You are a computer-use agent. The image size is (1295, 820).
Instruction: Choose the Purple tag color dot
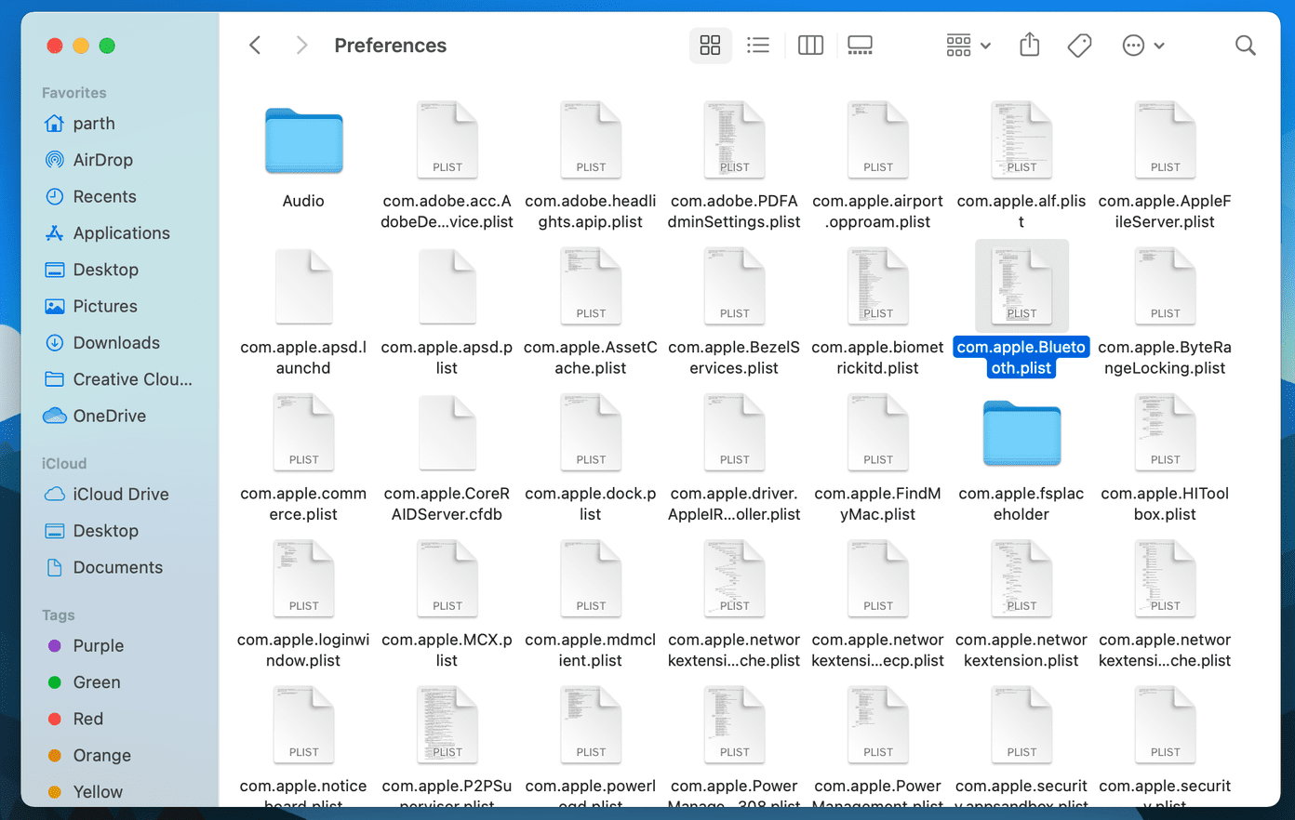click(x=54, y=645)
